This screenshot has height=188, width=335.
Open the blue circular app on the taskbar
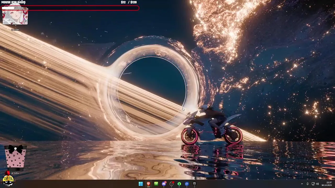tap(187, 184)
